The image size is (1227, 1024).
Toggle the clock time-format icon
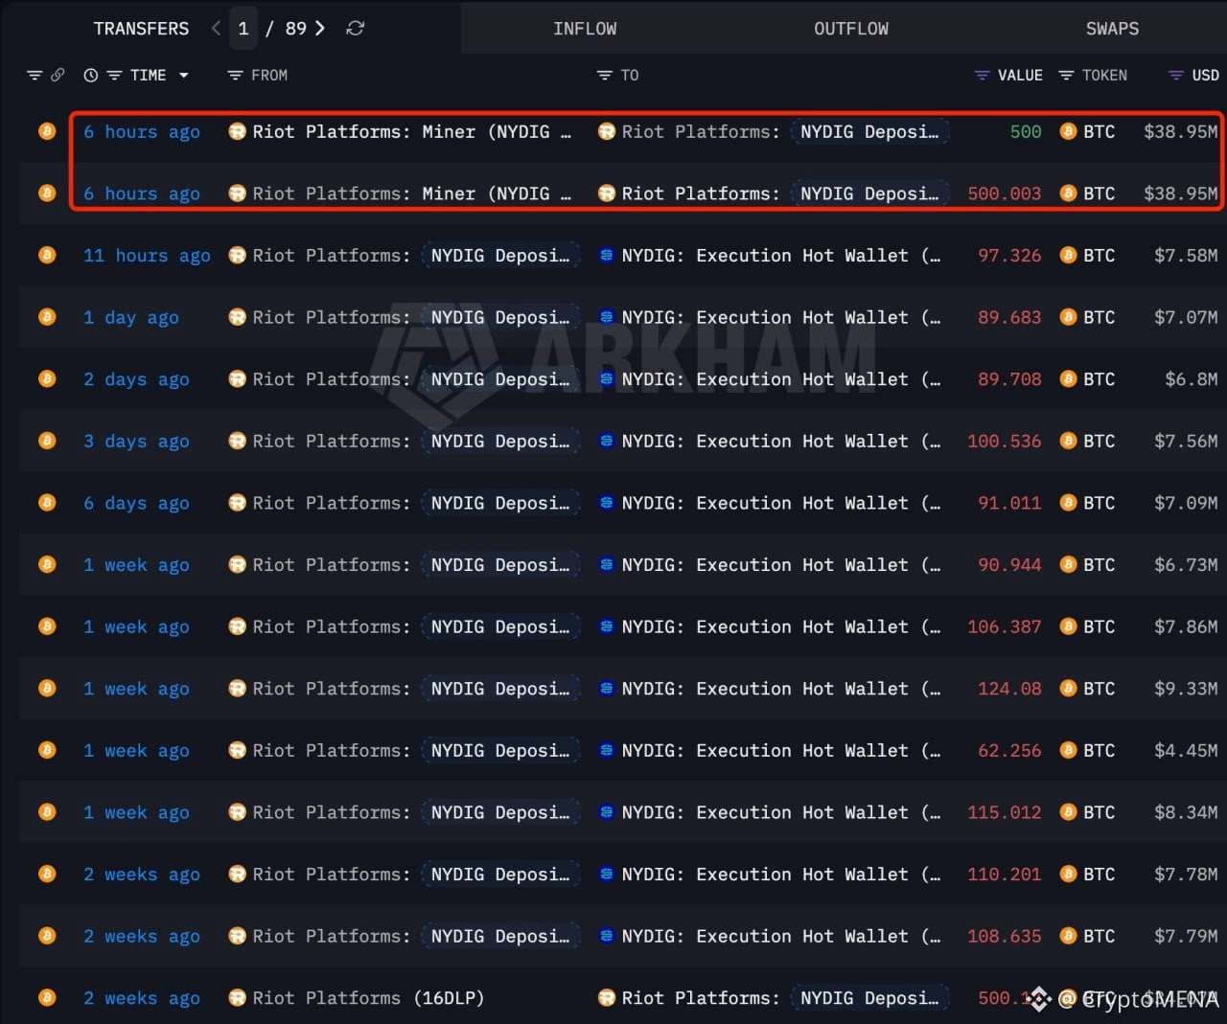point(91,75)
